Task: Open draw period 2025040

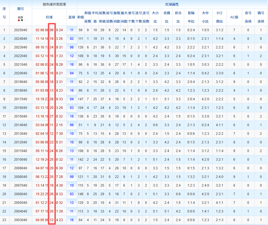Action: [20, 30]
